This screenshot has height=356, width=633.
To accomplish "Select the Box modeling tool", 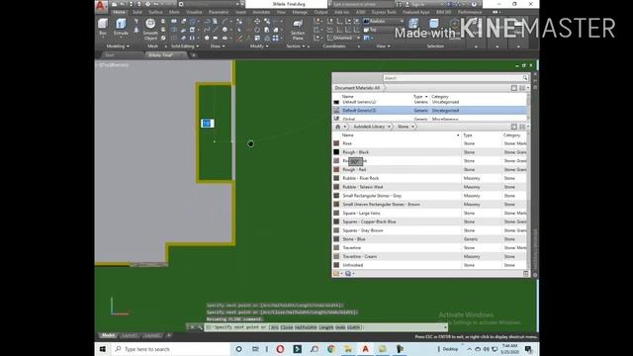I will (103, 27).
